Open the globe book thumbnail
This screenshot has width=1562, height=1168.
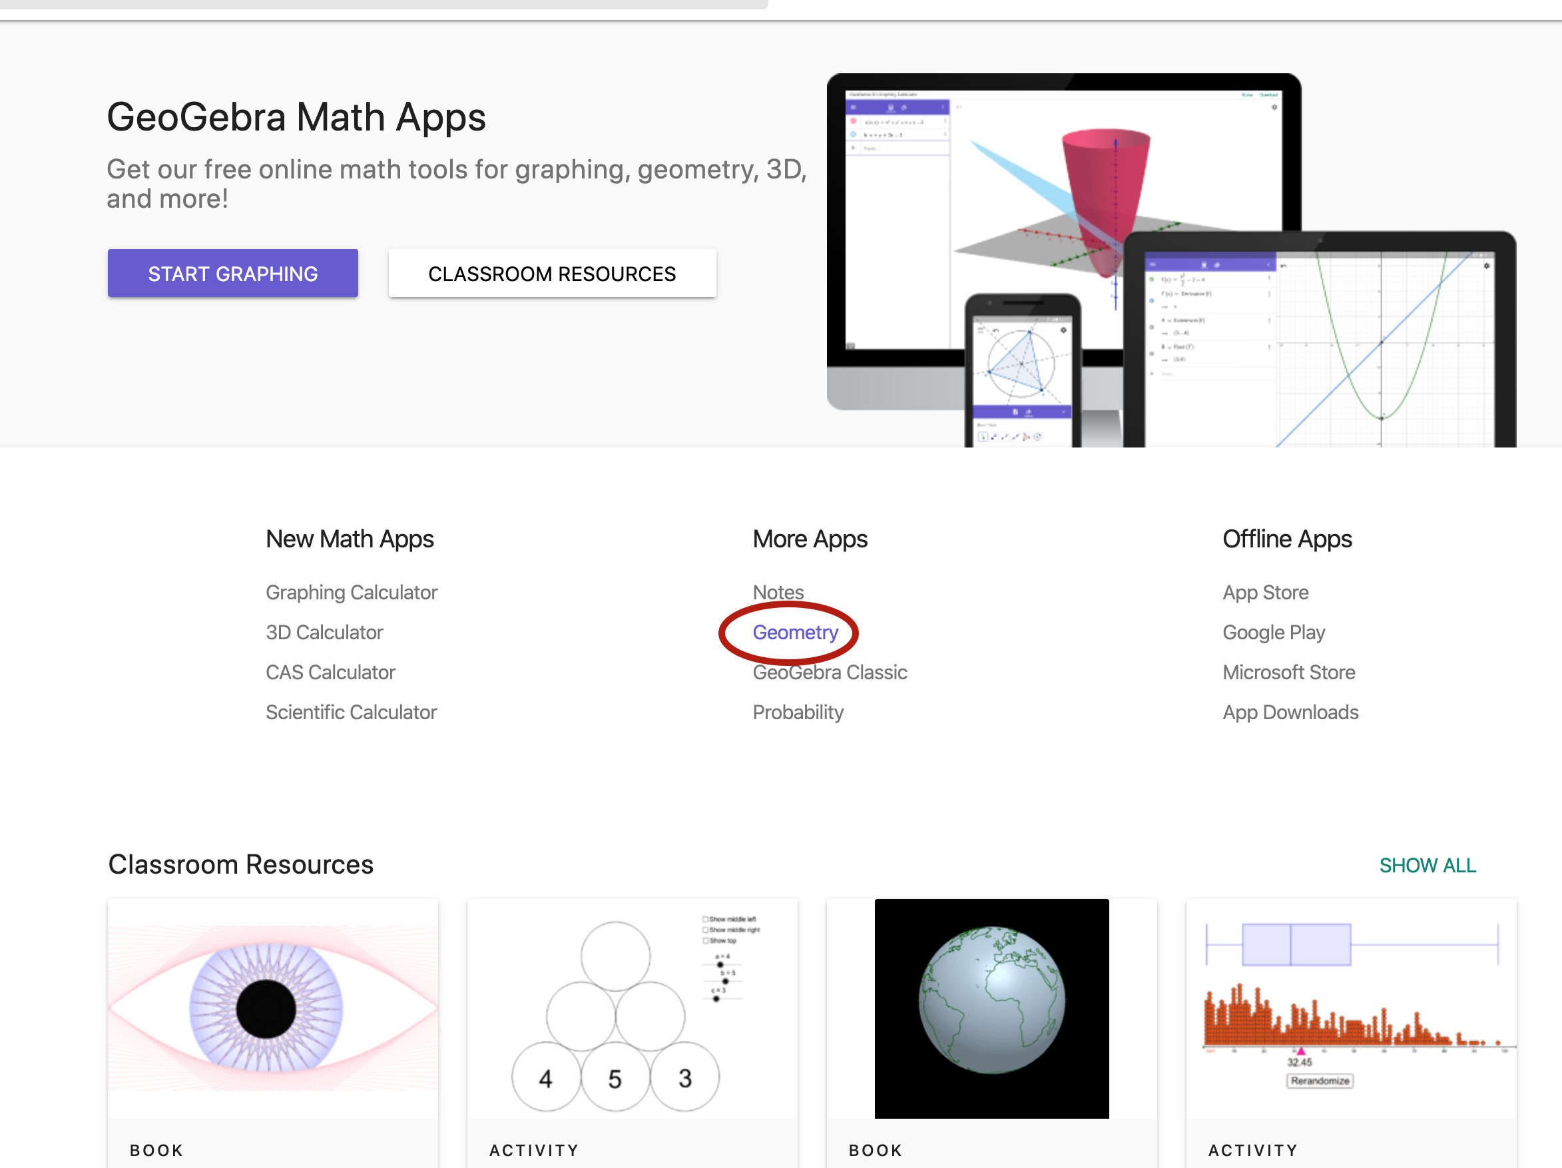tap(991, 1008)
